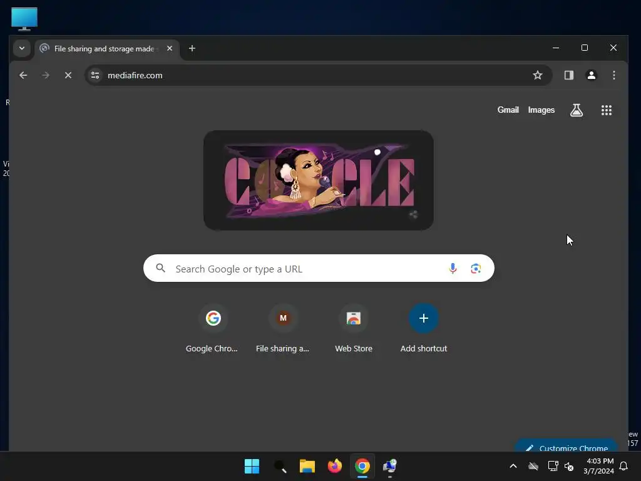Open Search Labs flask icon
Viewport: 641px width, 481px height.
coord(577,110)
